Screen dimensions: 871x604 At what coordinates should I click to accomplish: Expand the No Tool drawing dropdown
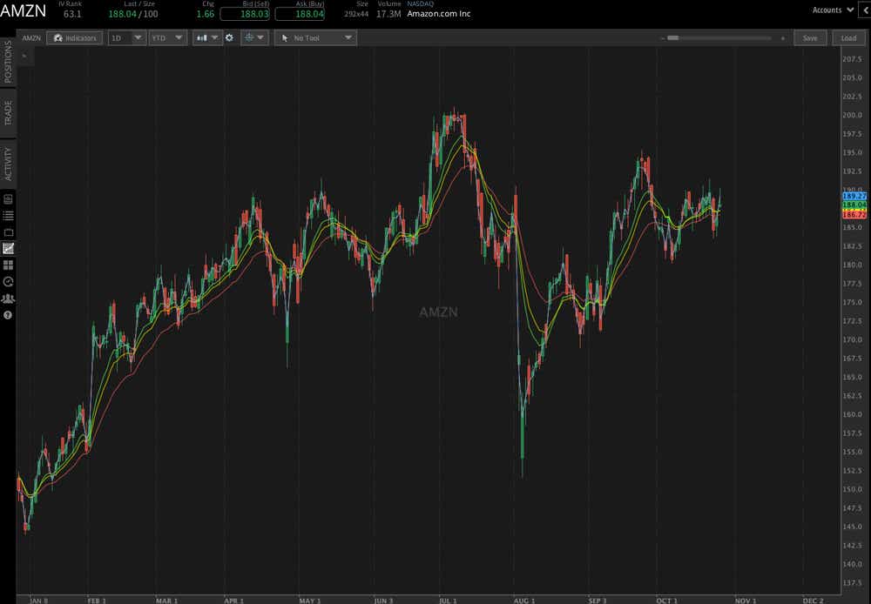click(315, 37)
